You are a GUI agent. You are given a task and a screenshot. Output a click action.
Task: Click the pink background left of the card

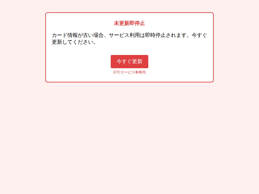[23, 47]
